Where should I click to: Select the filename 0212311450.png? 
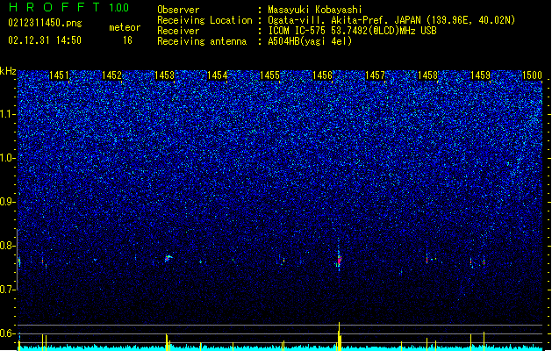pos(45,23)
